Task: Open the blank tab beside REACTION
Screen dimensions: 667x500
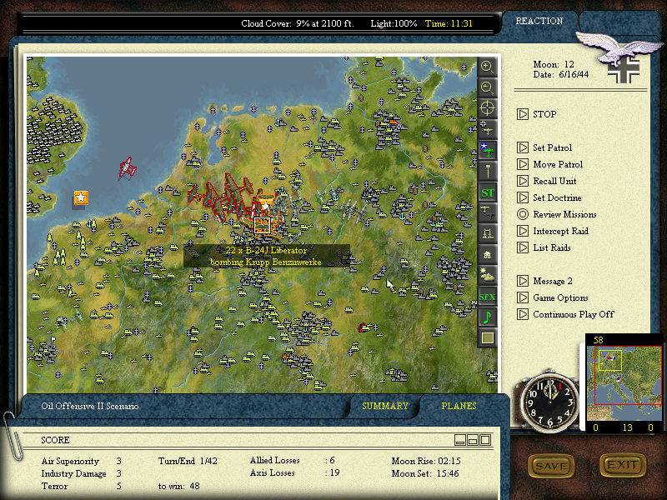Action: point(619,22)
